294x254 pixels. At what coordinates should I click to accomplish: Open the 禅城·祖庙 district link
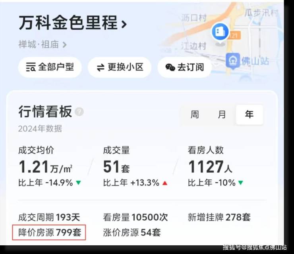point(39,45)
